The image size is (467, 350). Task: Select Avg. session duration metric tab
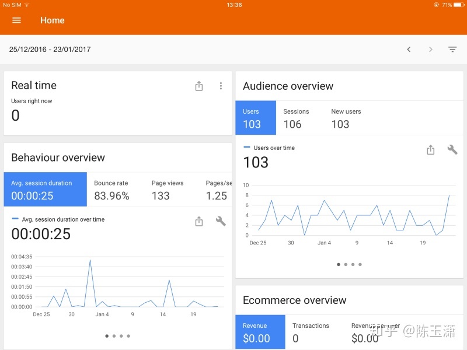click(x=46, y=189)
